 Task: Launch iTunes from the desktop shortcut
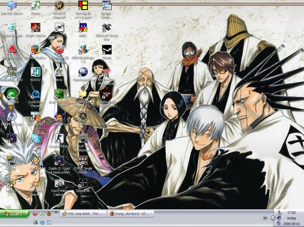coord(36,8)
